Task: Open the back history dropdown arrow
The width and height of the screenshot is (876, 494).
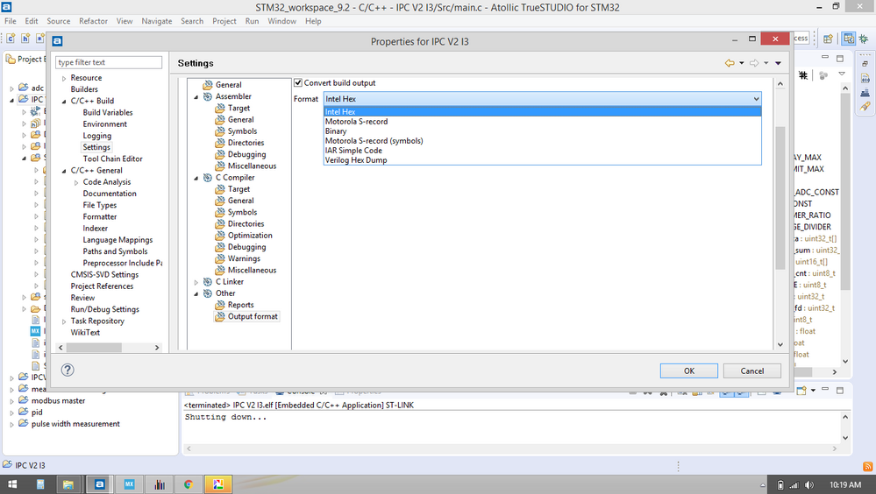Action: pos(741,63)
